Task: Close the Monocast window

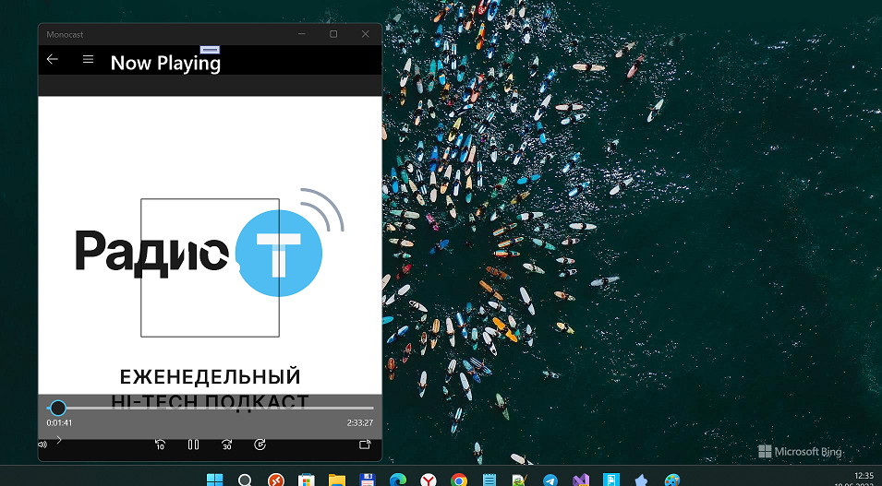Action: point(366,34)
